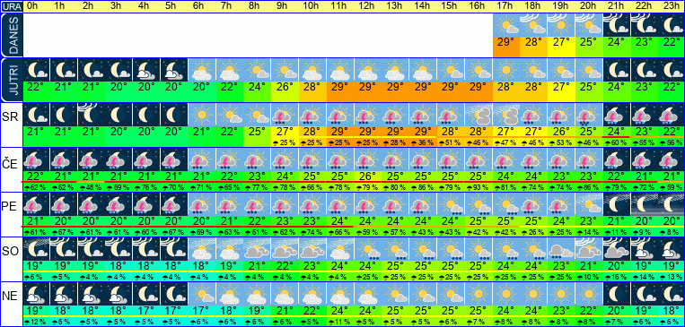The image size is (685, 327).
Task: Click the JUTRI 0h night moon icon
Action: (36, 70)
